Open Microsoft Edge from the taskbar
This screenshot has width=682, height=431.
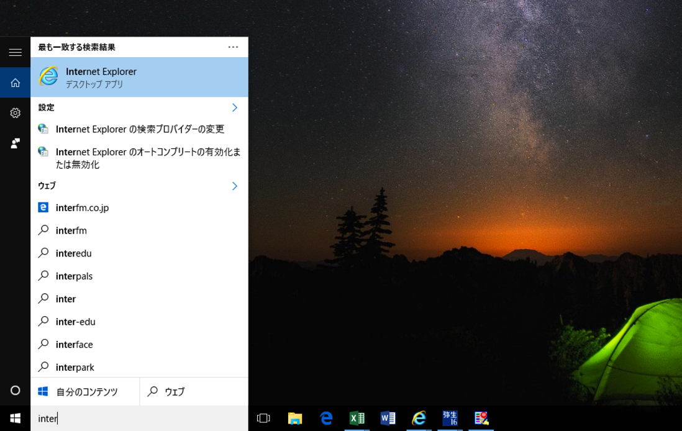(x=326, y=419)
